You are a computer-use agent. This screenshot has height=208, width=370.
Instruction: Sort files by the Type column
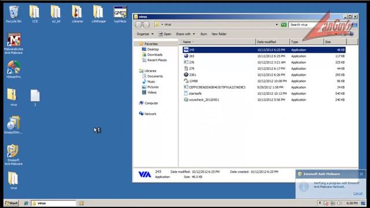point(306,42)
